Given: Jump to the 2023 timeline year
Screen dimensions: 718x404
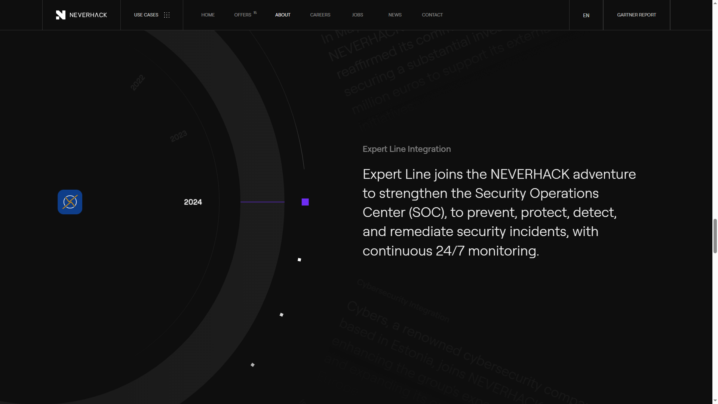Looking at the screenshot, I should 178,136.
